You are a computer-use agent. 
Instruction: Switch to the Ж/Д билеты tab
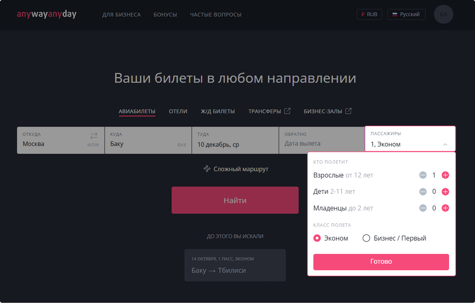(x=218, y=111)
